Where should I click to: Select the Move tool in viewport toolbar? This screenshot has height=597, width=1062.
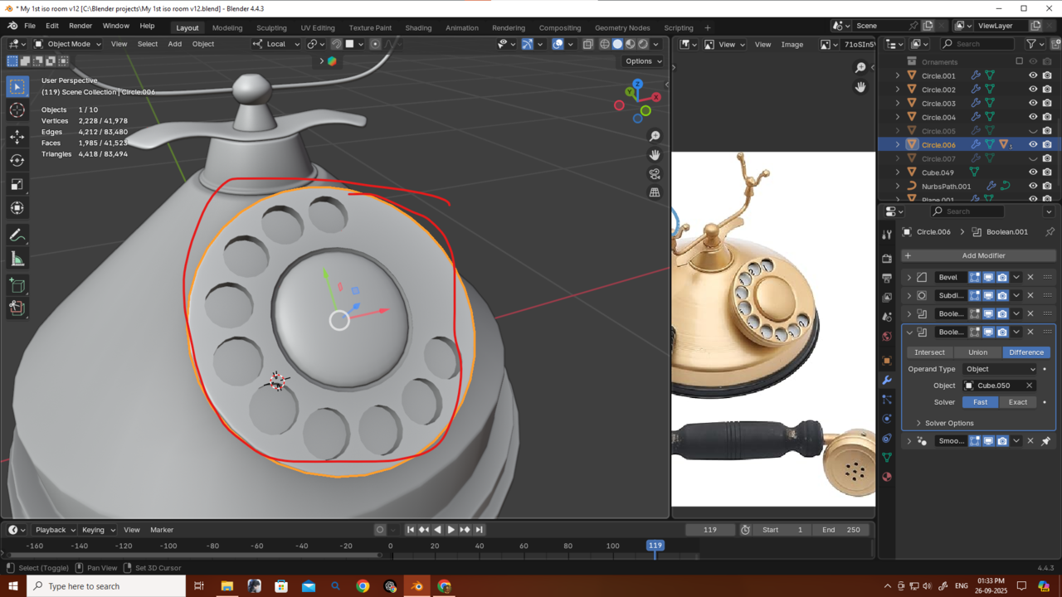tap(17, 136)
